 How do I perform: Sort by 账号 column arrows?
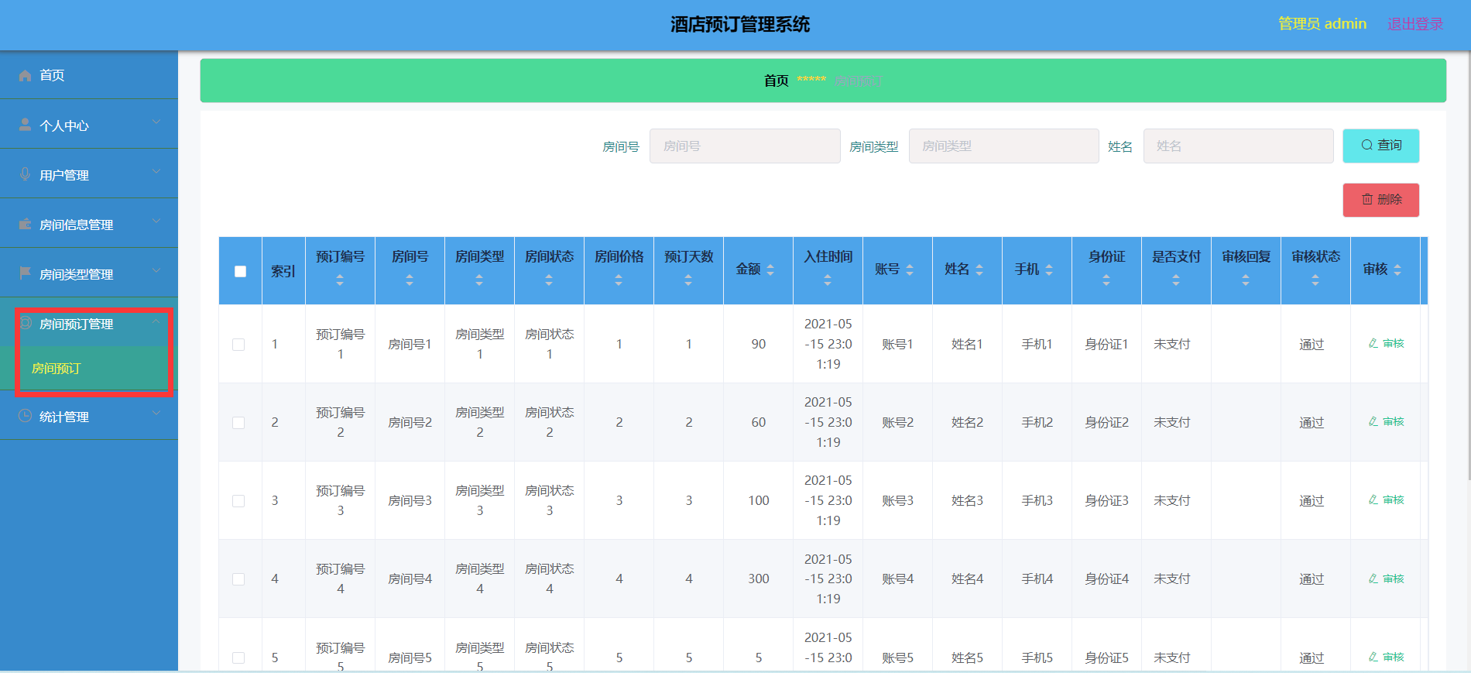click(910, 270)
